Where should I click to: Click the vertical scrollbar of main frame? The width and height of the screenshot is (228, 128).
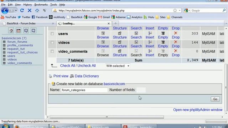coord(226,87)
